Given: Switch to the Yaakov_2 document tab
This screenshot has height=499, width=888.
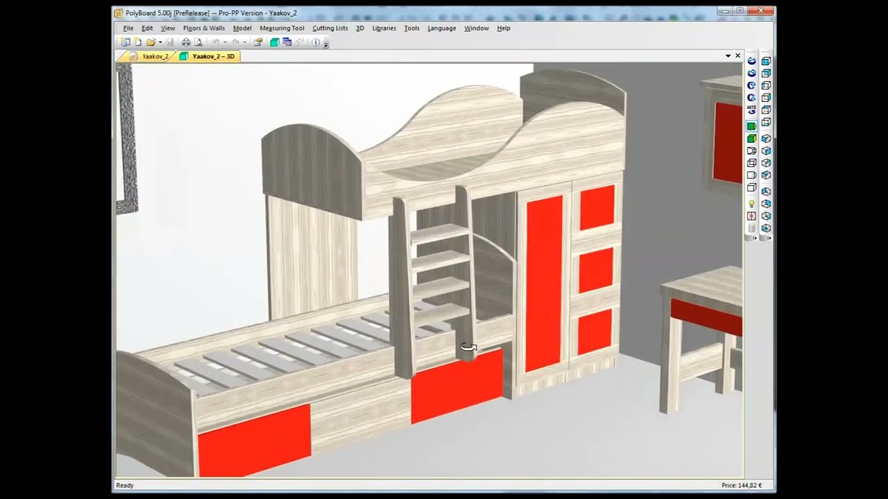Looking at the screenshot, I should coord(148,56).
